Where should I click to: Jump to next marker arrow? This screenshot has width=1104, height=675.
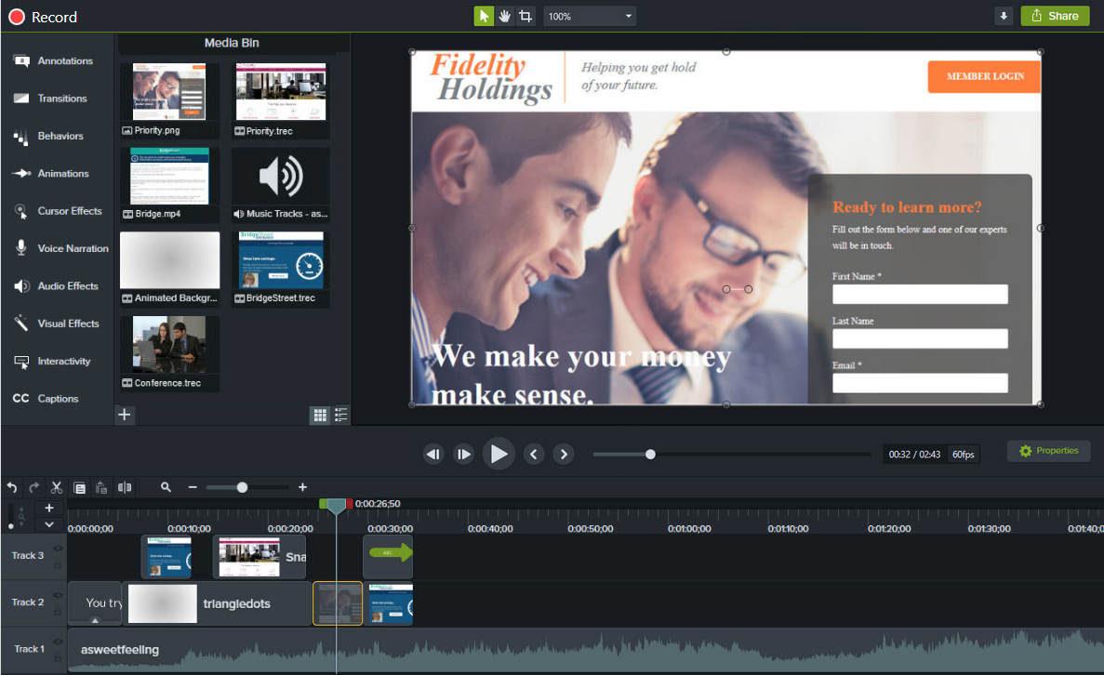pyautogui.click(x=564, y=454)
